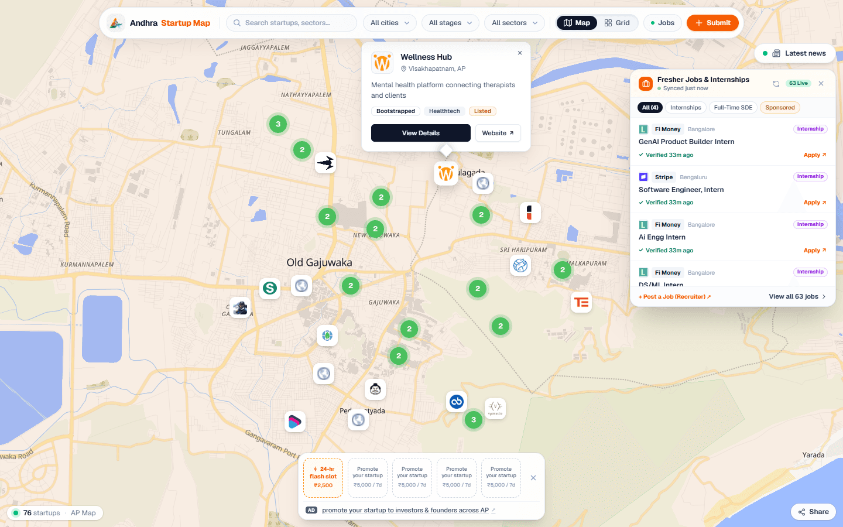Viewport: 843px width, 527px height.
Task: Close the Fresher Jobs & Internships panel
Action: (821, 84)
